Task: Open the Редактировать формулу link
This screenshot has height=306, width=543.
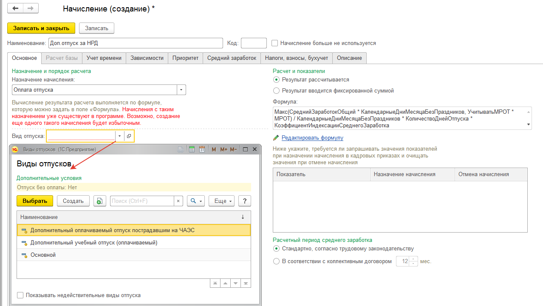Action: [312, 138]
